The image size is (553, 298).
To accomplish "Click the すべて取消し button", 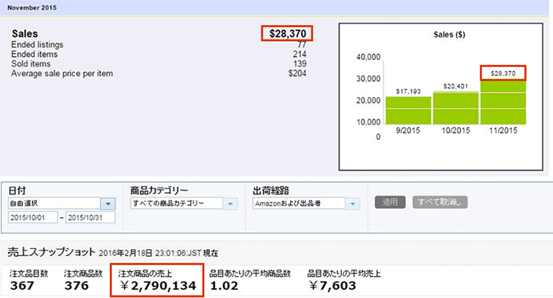I will [x=440, y=203].
